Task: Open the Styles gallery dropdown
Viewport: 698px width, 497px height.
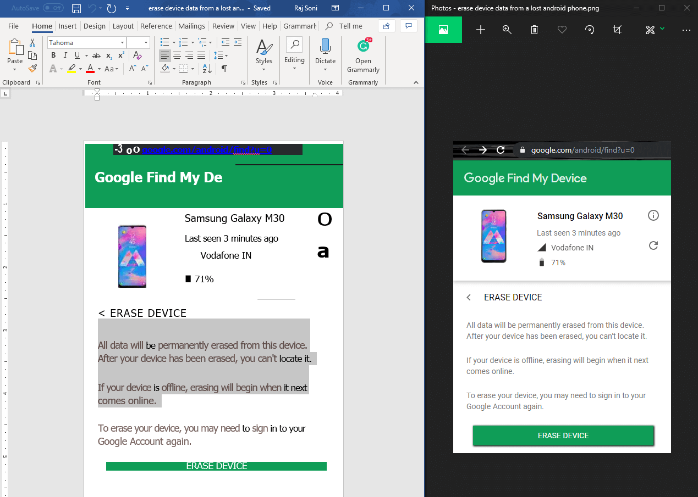Action: tap(263, 55)
